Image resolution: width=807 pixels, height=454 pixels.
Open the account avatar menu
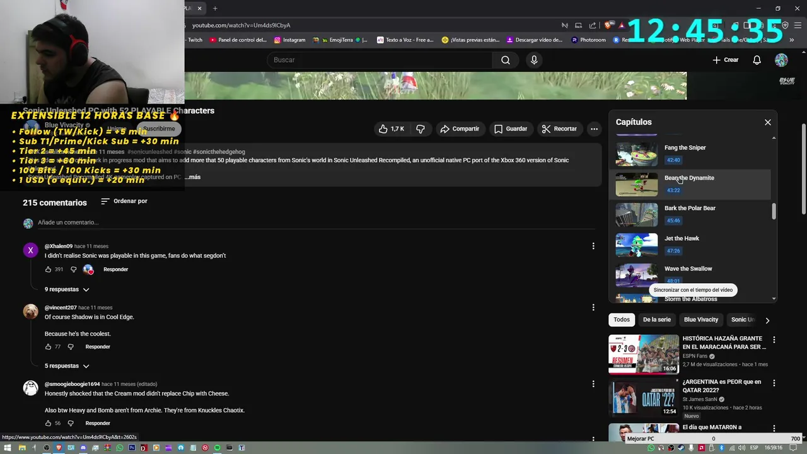(x=781, y=60)
